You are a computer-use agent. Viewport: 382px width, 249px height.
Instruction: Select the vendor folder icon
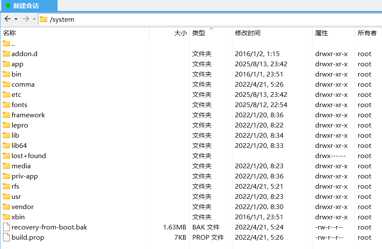tap(6, 207)
